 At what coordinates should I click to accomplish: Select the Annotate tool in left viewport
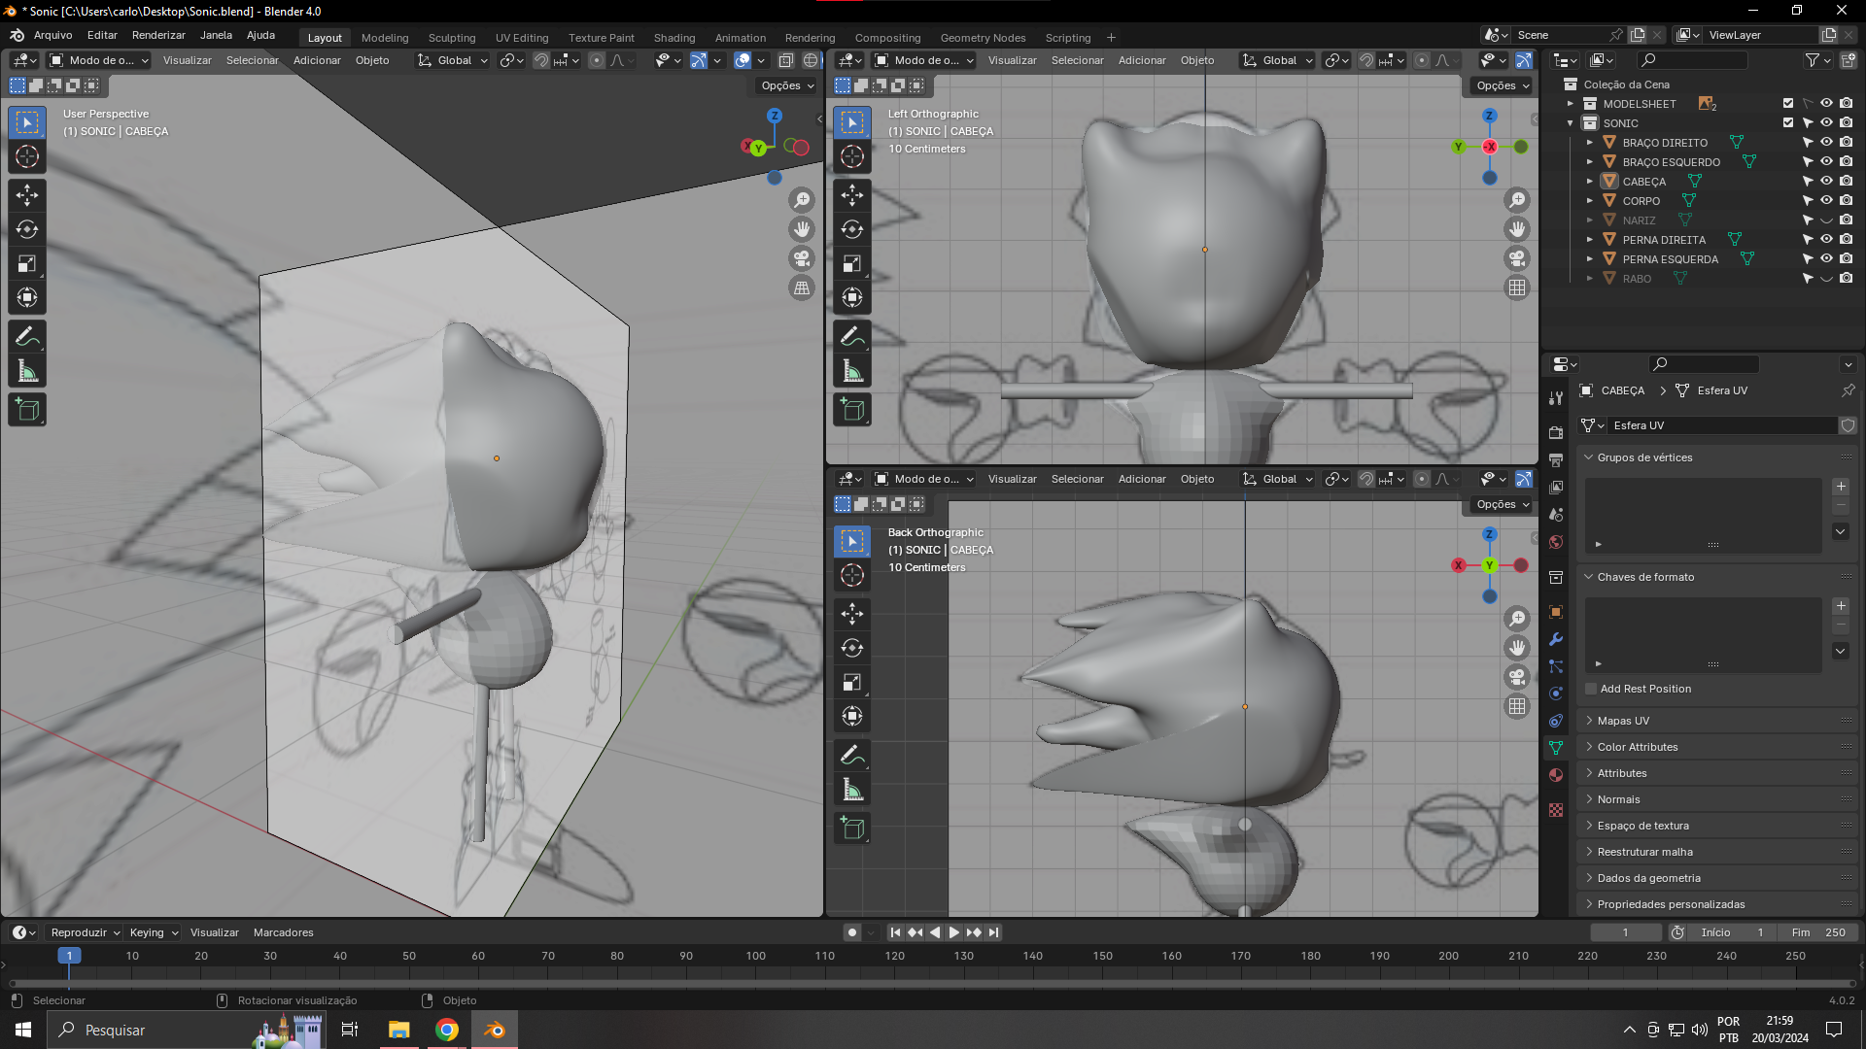(27, 337)
